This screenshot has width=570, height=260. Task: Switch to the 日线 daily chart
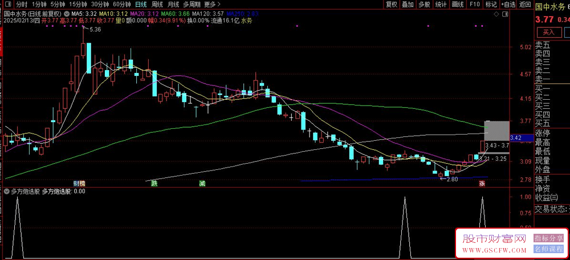coord(141,5)
